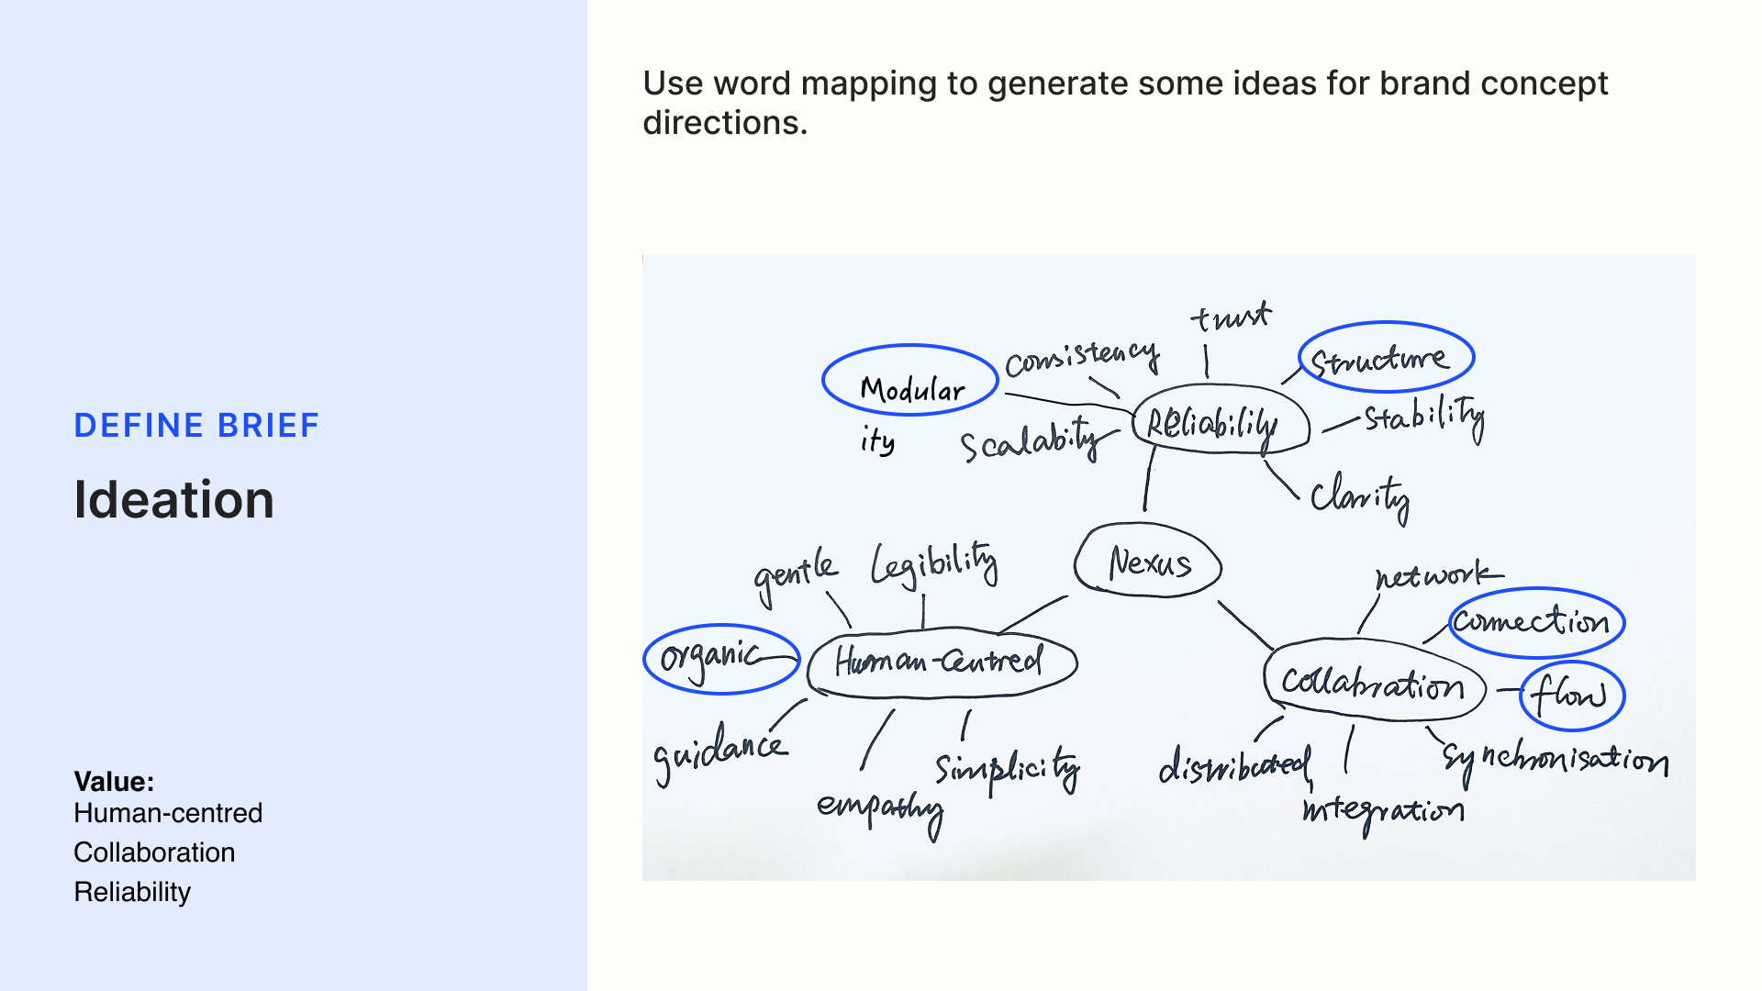1762x991 pixels.
Task: Click the handwritten word trust
Action: tap(1231, 317)
